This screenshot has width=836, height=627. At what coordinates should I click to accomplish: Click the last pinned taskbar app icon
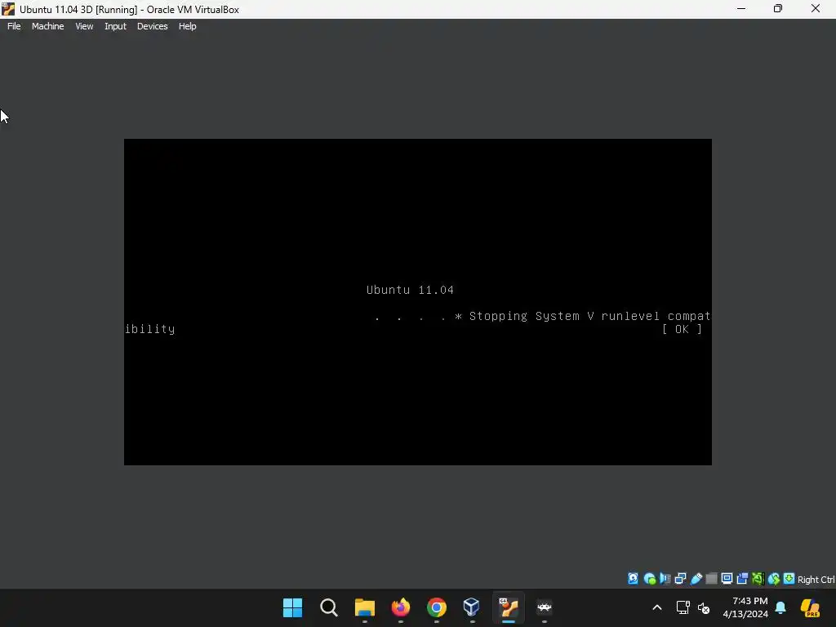pyautogui.click(x=545, y=607)
